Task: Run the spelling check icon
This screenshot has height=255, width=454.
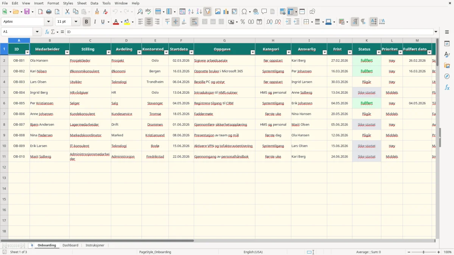Action: tap(148, 12)
